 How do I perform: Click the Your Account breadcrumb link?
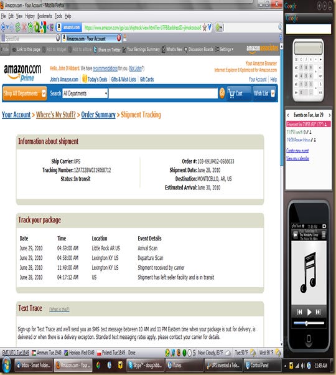point(16,115)
